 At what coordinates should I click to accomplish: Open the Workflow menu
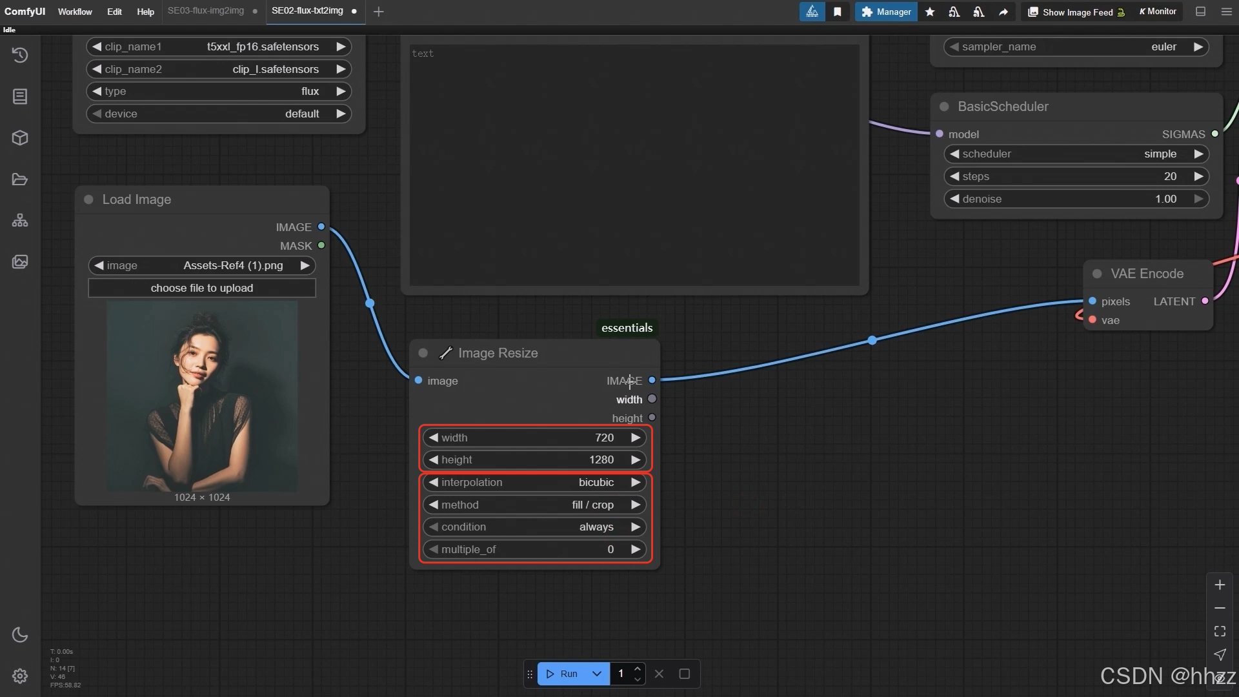coord(75,12)
